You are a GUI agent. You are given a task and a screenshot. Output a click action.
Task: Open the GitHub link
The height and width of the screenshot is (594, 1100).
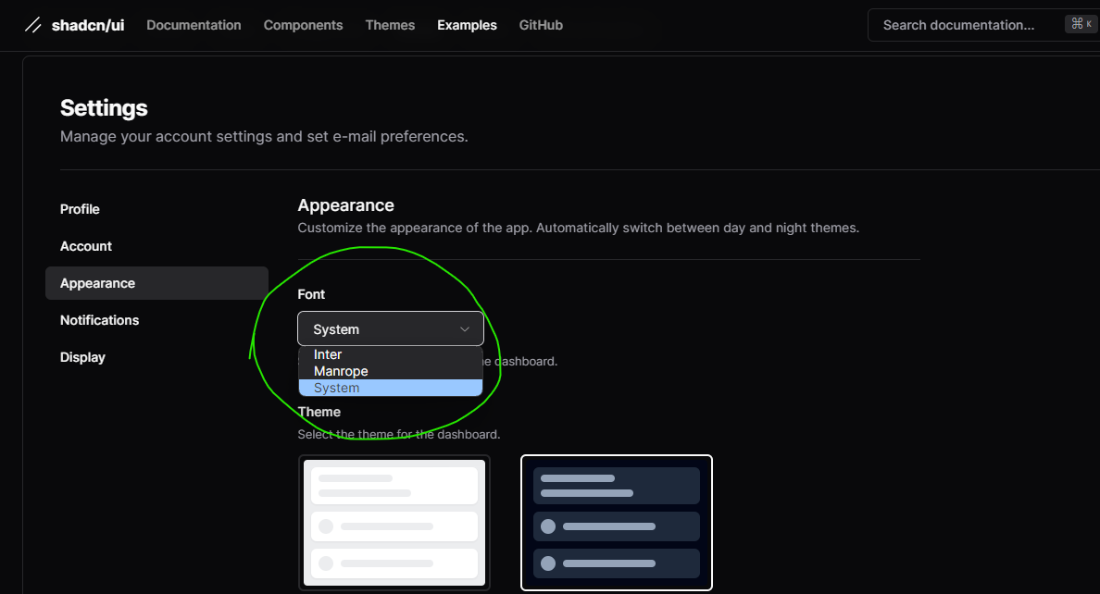pyautogui.click(x=541, y=25)
